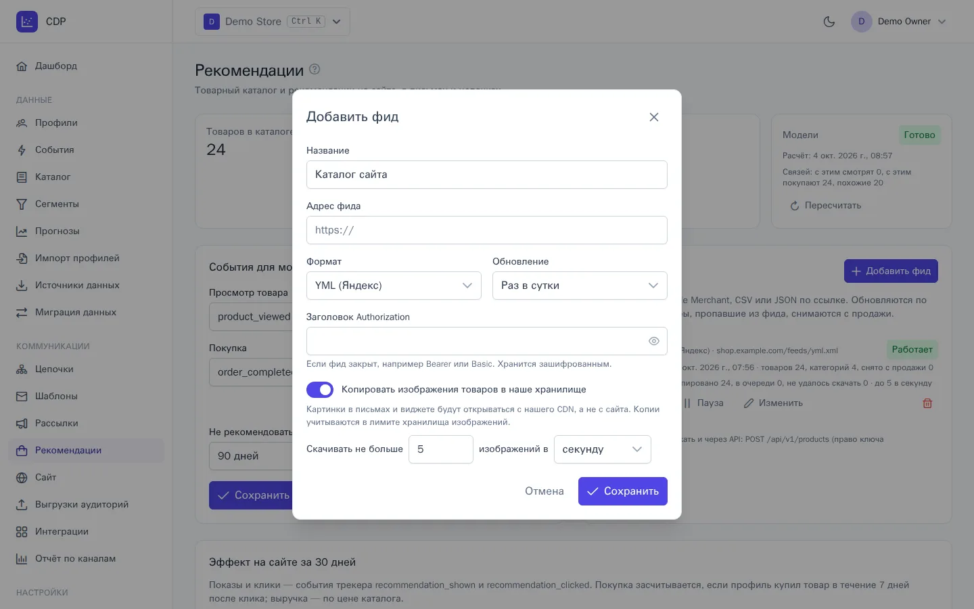Open Каталог in the sidebar
Viewport: 974px width, 609px height.
[87, 177]
